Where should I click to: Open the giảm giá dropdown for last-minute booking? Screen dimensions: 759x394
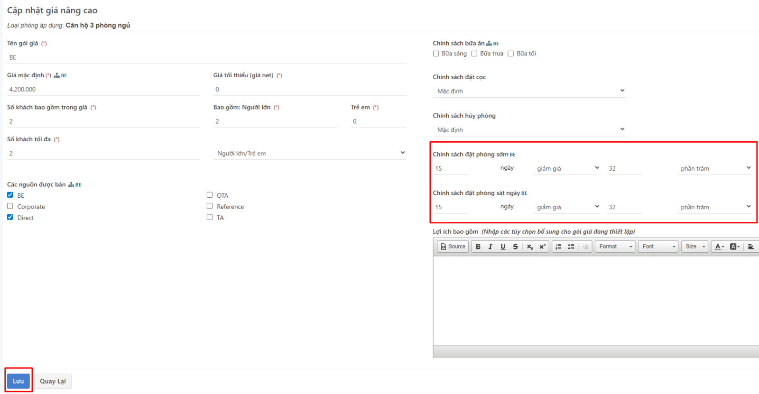pyautogui.click(x=567, y=207)
